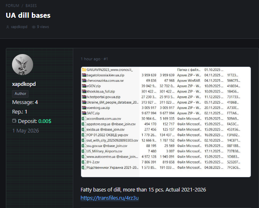This screenshot has width=259, height=208.
Task: Click the Rep.: 1 stat
Action: [20, 112]
